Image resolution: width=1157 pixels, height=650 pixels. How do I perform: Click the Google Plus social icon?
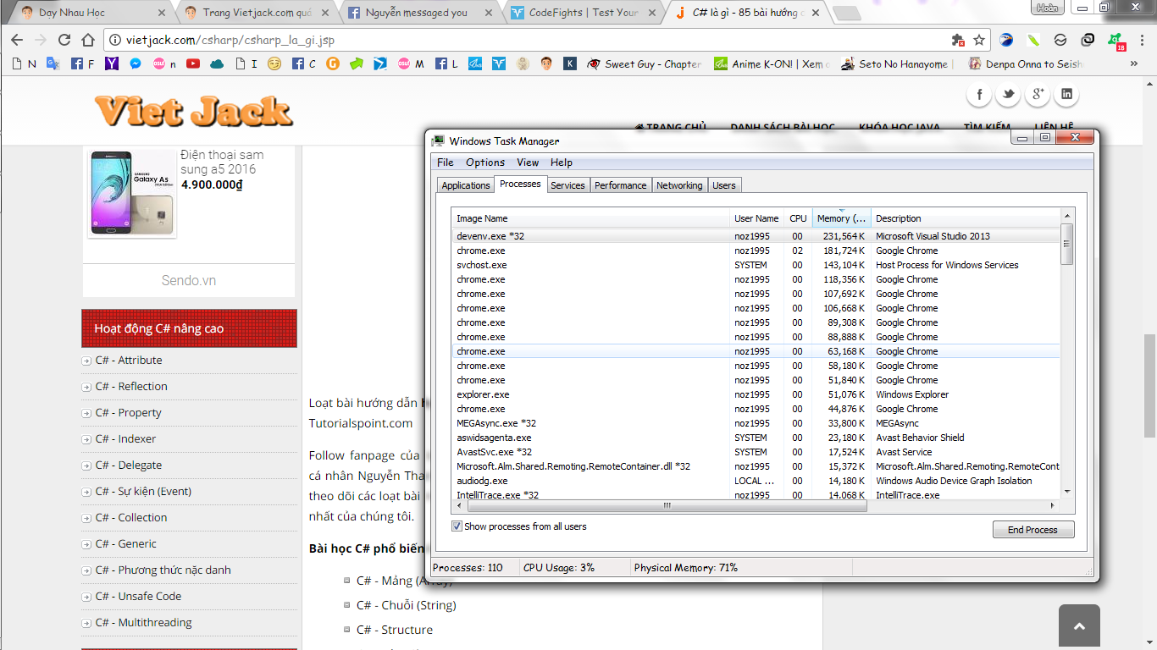[x=1037, y=95]
